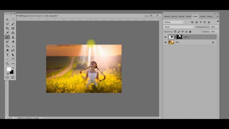Open the Edit Toolbar three-dots menu
Viewport: 229px width, 129px height.
point(13,64)
